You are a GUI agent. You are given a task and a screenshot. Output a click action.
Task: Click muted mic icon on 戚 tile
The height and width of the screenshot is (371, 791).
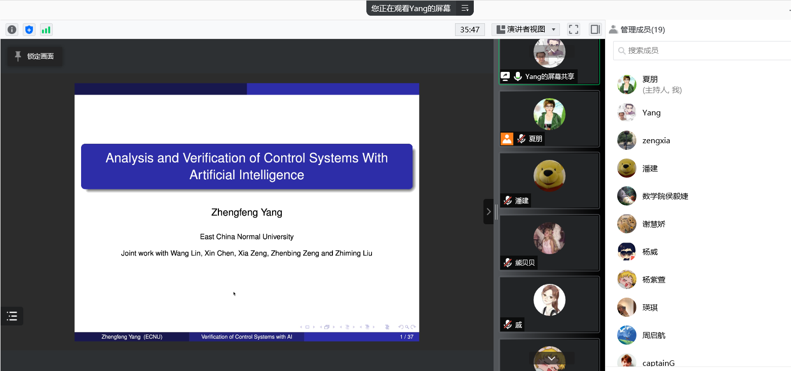coord(507,324)
